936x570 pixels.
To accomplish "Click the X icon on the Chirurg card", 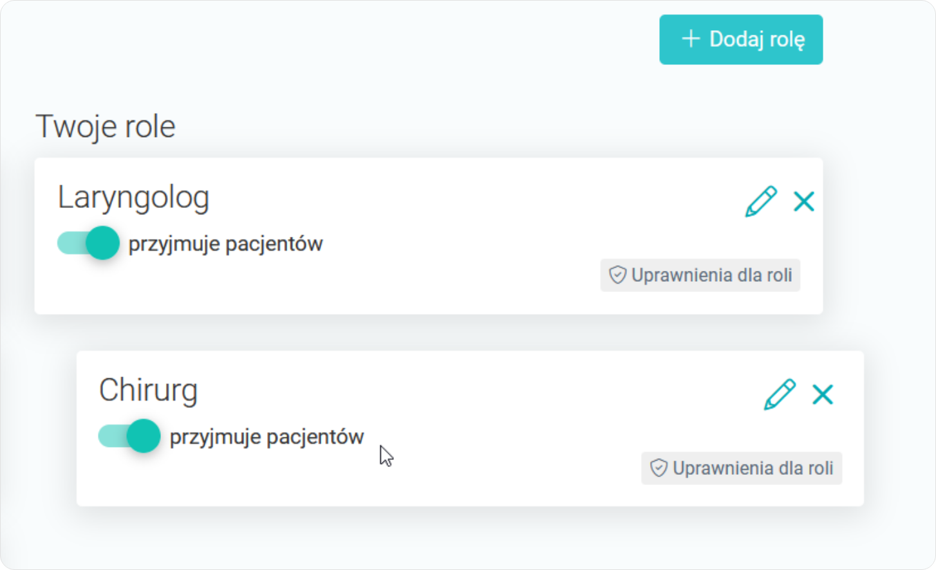I will [823, 394].
